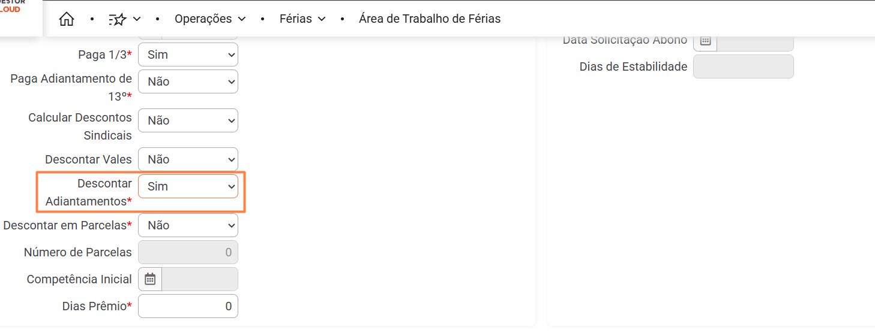Open Paga Adiantamento de 13º dropdown
Viewport: 875px width, 333px height.
click(x=188, y=81)
